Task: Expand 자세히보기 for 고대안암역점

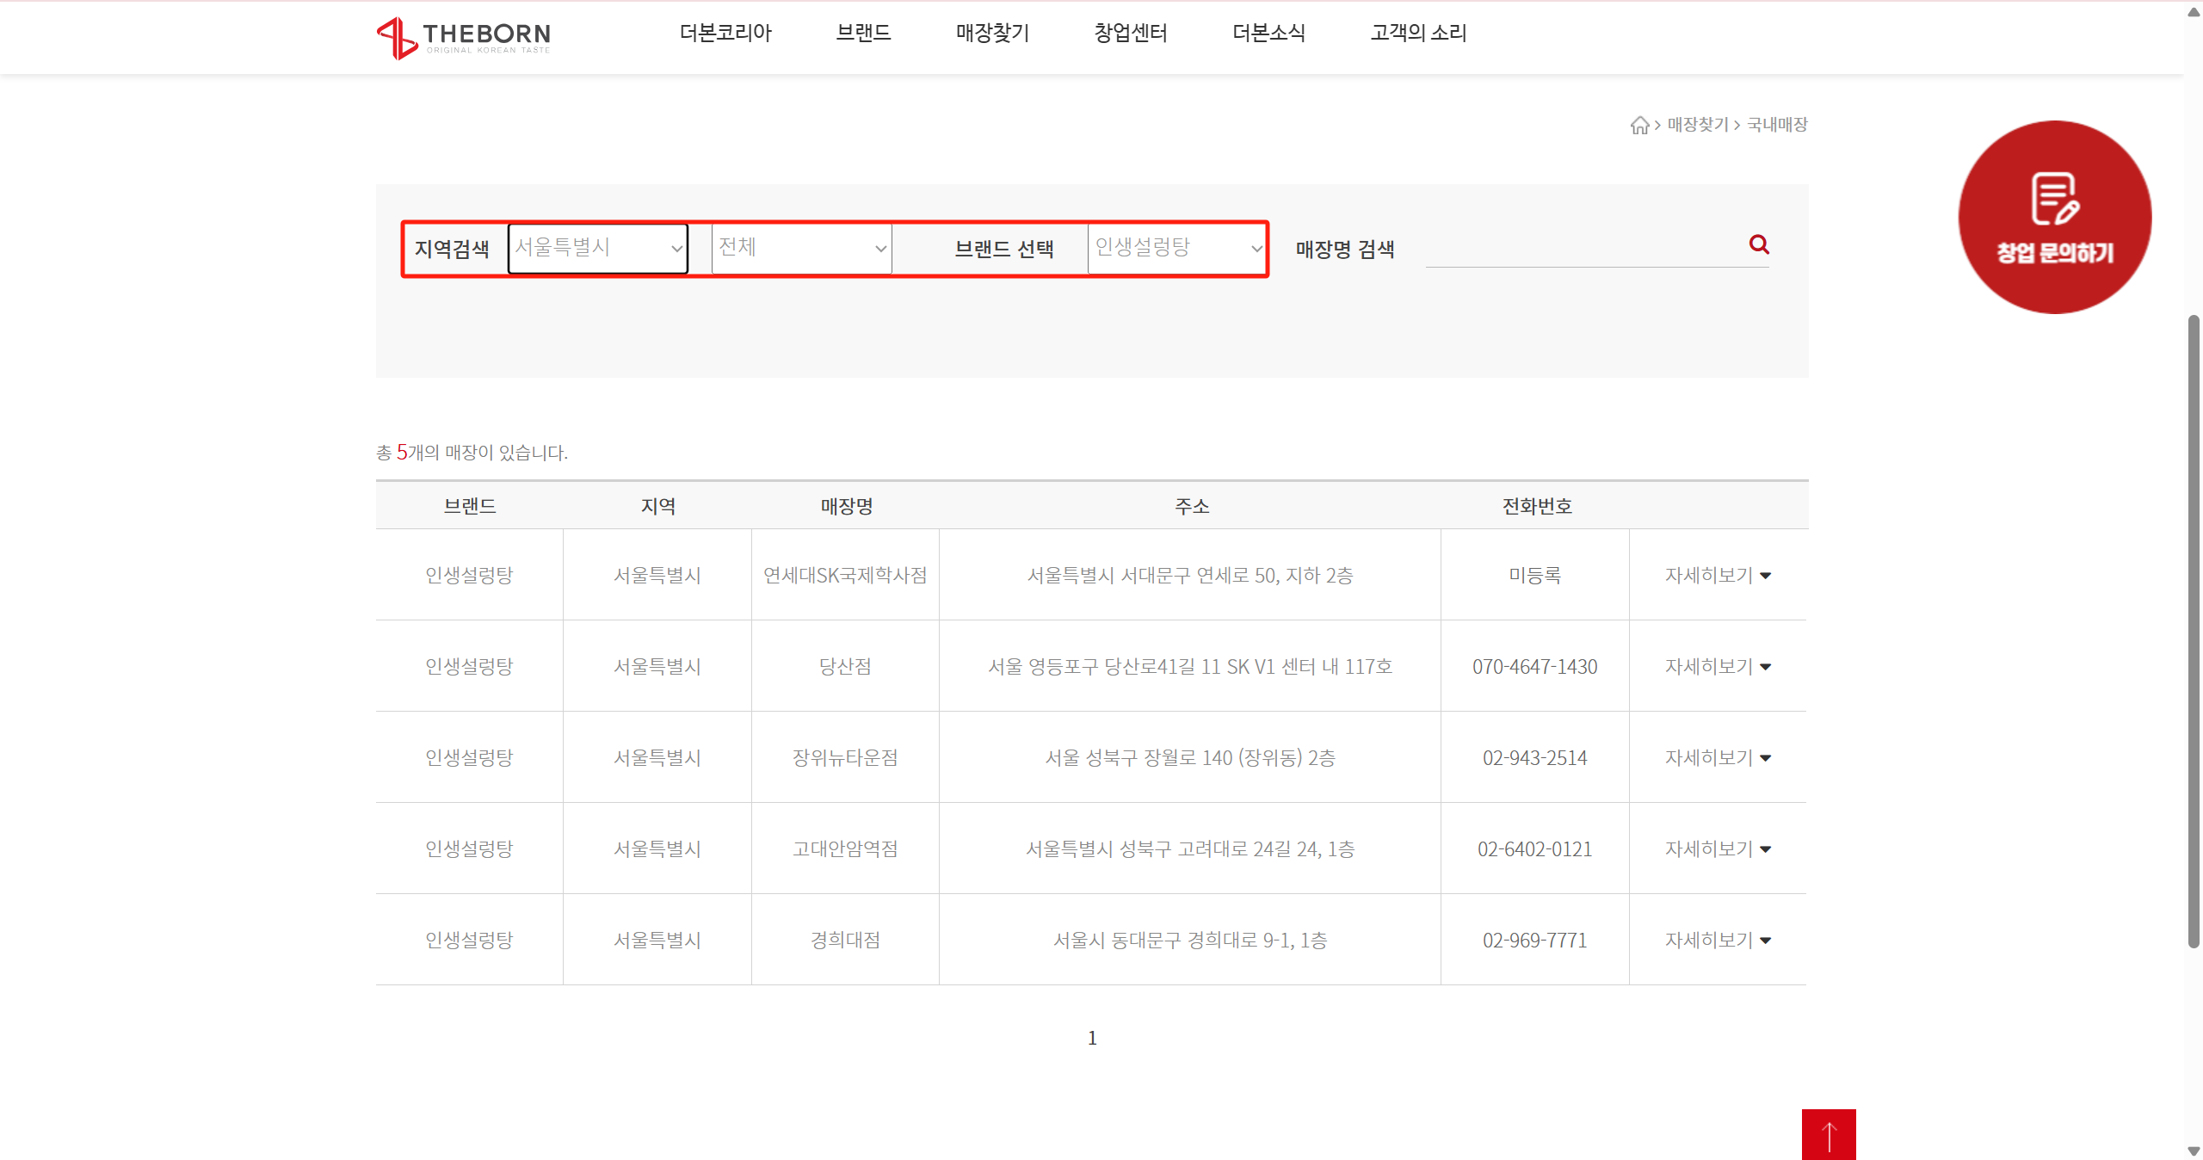Action: 1718,848
